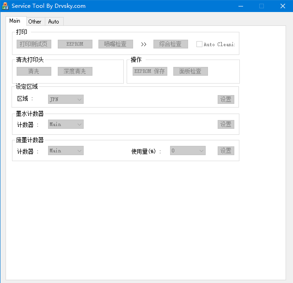293x283 pixels.
Task: Toggle the Auto Cleaning checkbox
Action: pos(199,44)
